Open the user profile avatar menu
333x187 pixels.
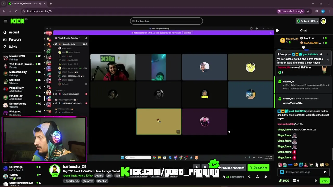coord(323,21)
